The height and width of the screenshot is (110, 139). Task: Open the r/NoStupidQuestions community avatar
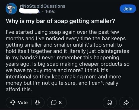[11, 9]
